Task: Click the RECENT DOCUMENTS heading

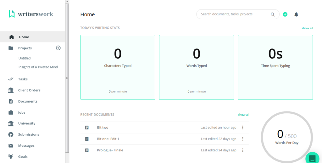Action: (97, 115)
